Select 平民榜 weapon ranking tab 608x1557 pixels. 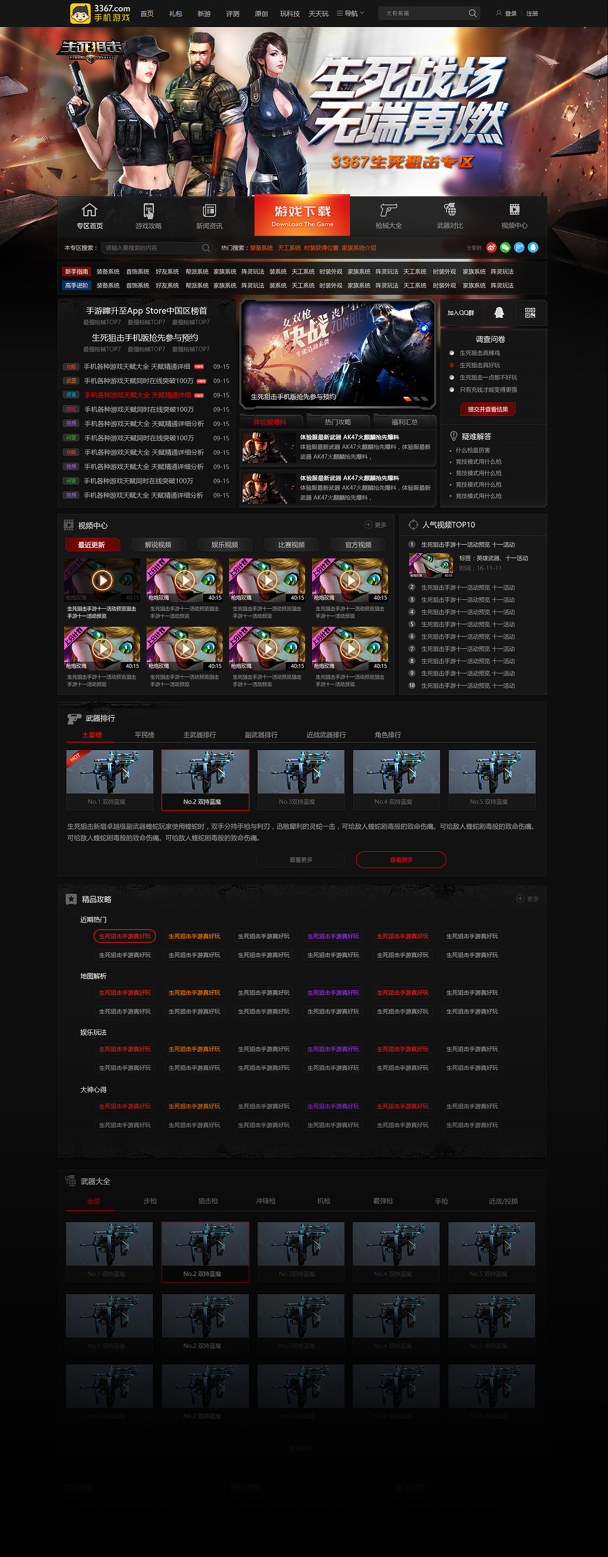coord(144,735)
